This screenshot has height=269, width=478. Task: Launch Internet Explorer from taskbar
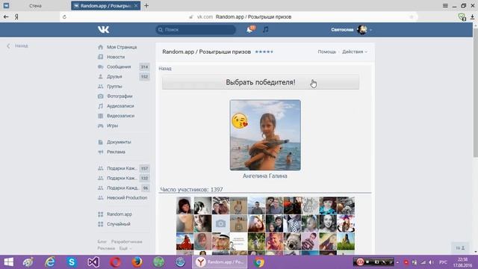[50, 262]
